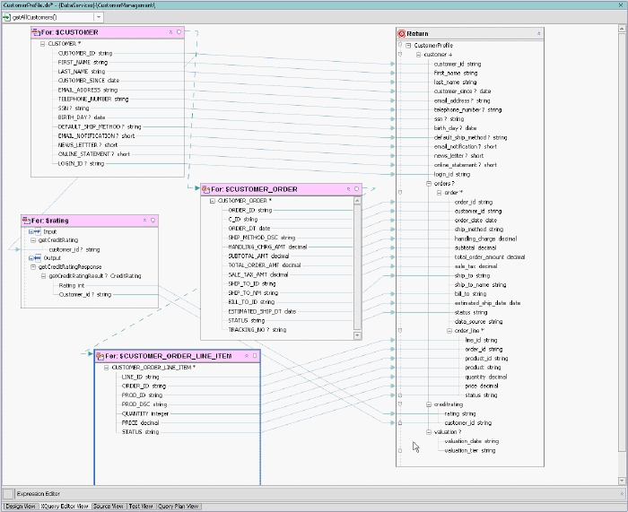
Task: Collapse the For: $rating block via arrow icon
Action: tap(144, 221)
